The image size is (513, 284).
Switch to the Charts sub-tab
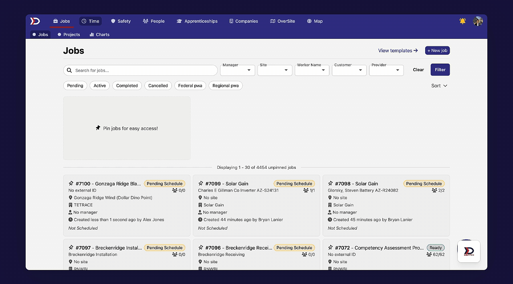pos(99,34)
